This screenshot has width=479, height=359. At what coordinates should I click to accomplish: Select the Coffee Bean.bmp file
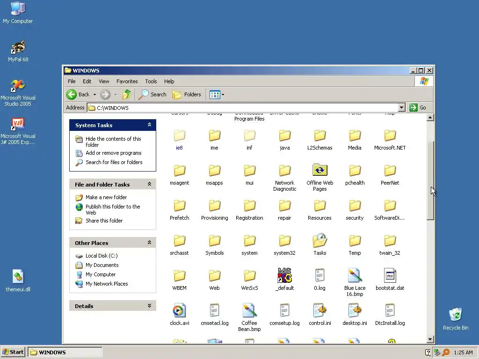click(x=250, y=317)
